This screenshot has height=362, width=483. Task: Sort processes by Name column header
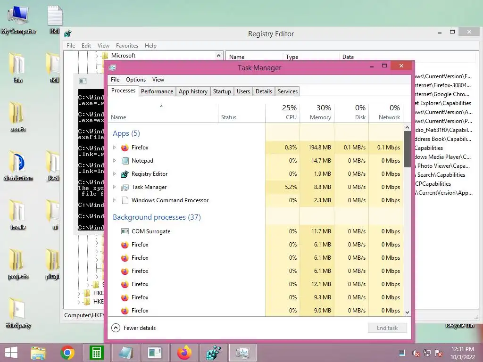point(163,112)
